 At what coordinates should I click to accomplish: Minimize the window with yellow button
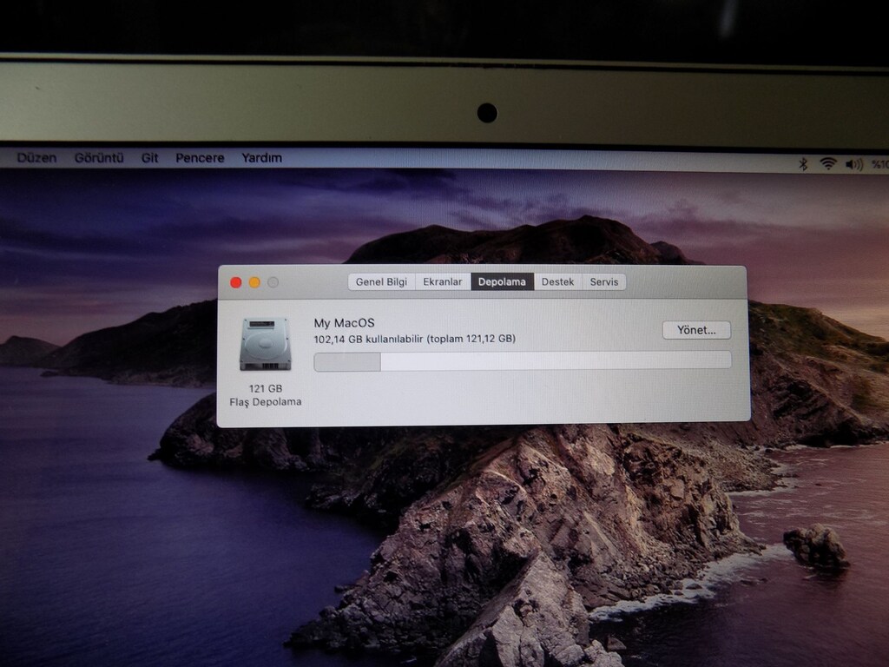254,282
